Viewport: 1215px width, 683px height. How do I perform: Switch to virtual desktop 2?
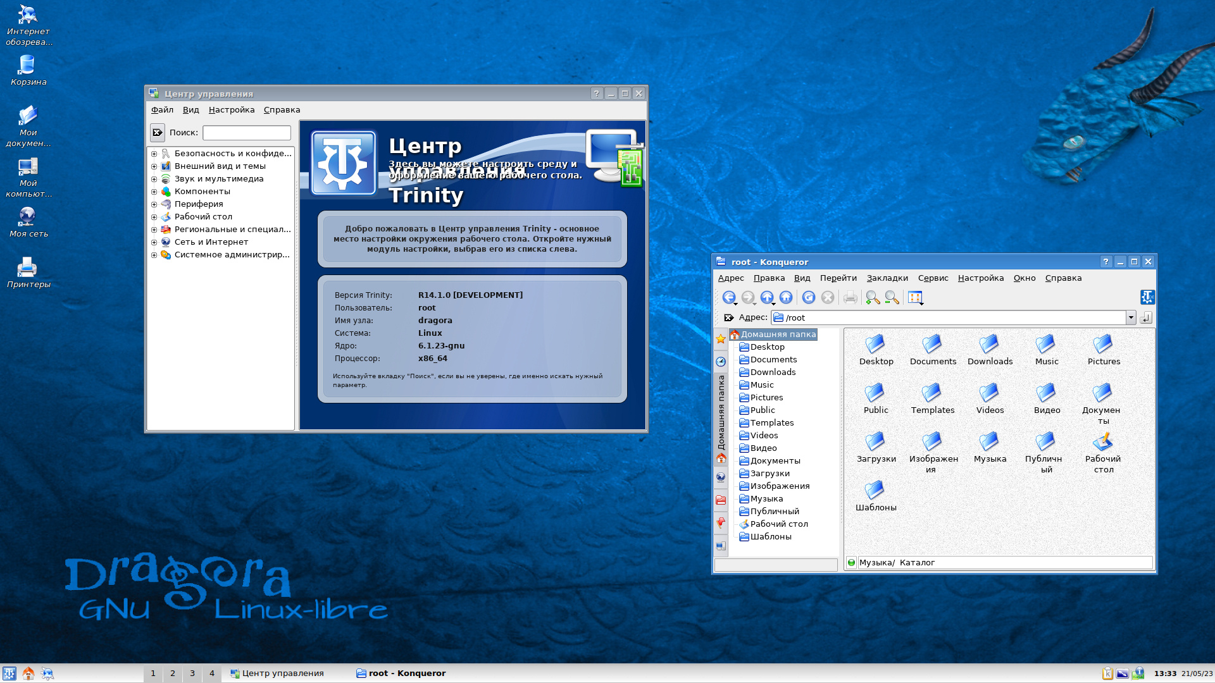pos(173,674)
